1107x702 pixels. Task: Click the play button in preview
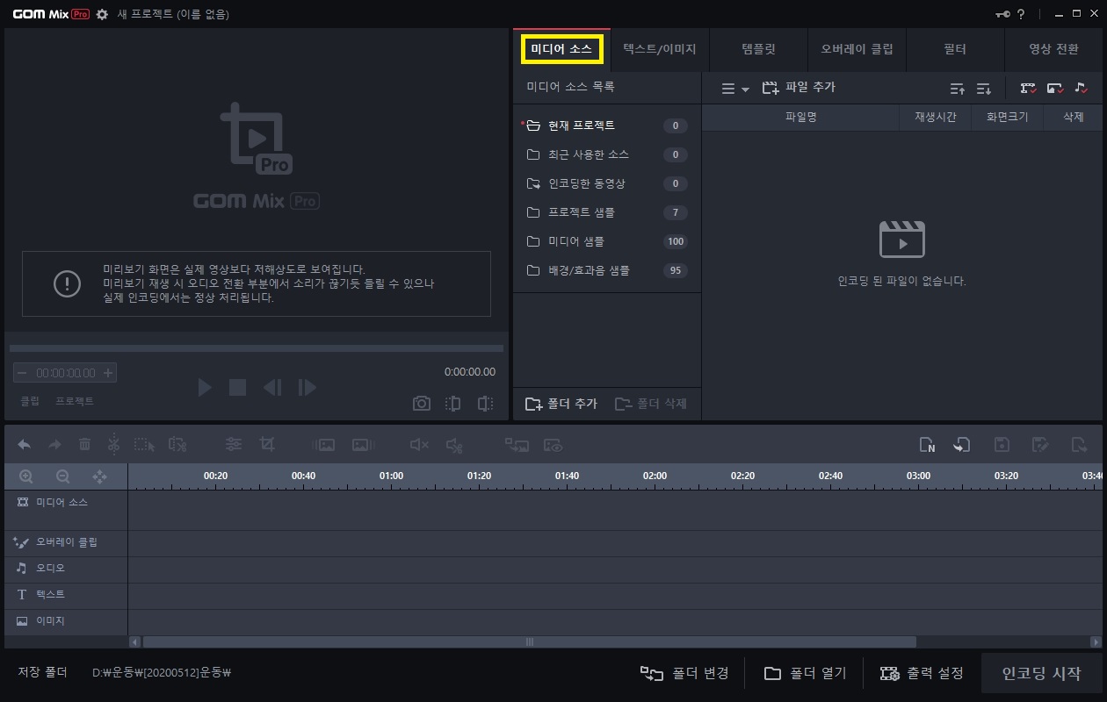pos(205,387)
